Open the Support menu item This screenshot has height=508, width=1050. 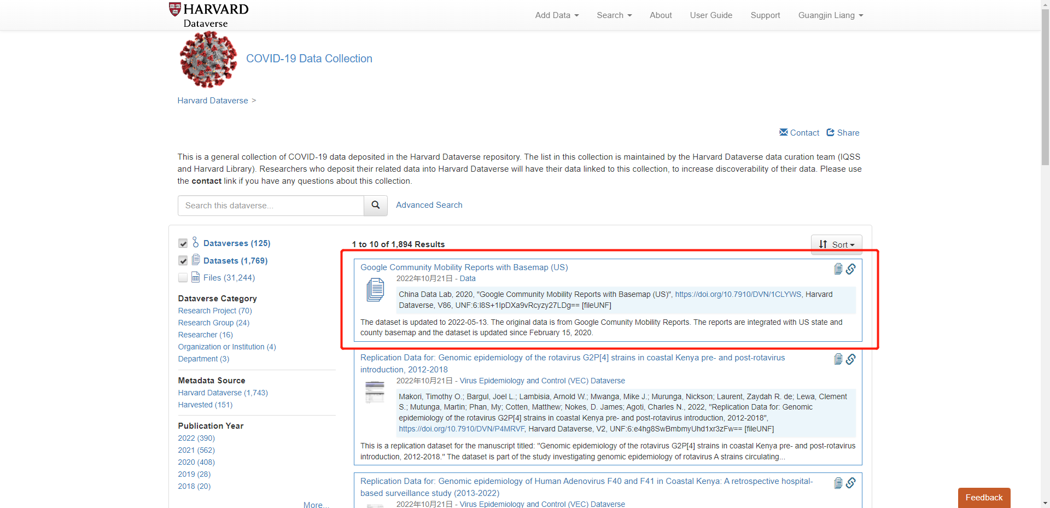pyautogui.click(x=765, y=15)
